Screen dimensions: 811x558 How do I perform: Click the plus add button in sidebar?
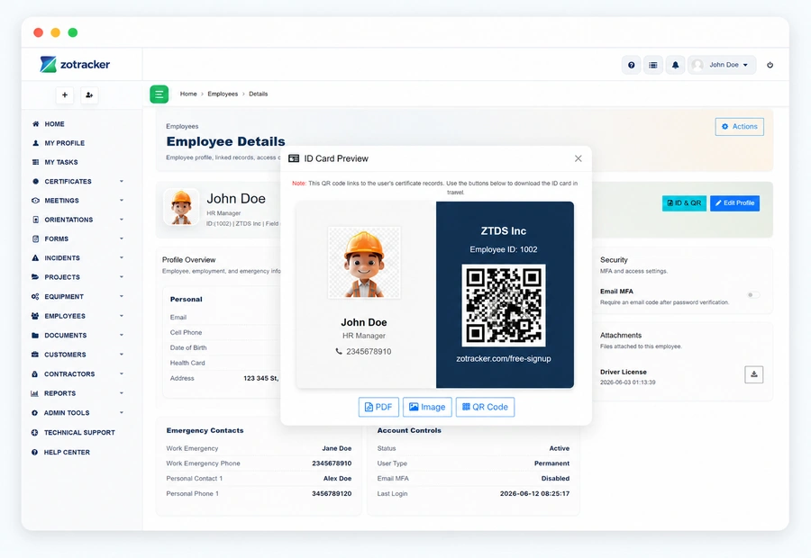tap(65, 95)
